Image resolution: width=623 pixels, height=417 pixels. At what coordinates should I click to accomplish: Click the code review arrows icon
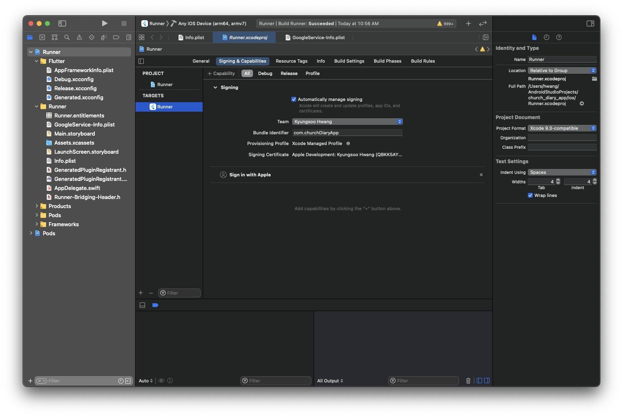pos(483,23)
